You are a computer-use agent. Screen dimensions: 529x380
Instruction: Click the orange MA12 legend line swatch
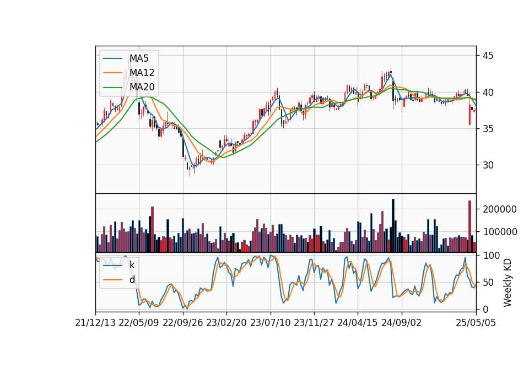tap(112, 73)
